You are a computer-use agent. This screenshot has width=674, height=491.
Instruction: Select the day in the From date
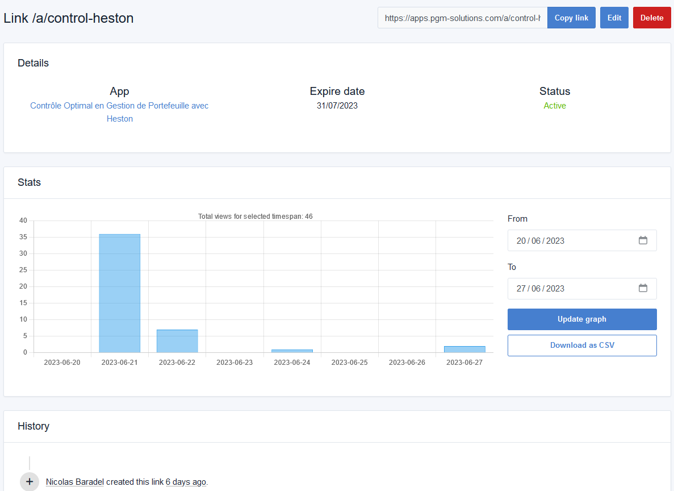(521, 241)
